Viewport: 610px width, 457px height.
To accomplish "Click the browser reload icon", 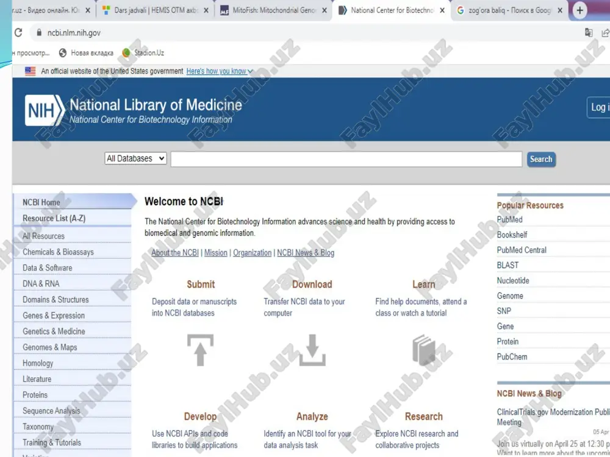I will pos(18,33).
